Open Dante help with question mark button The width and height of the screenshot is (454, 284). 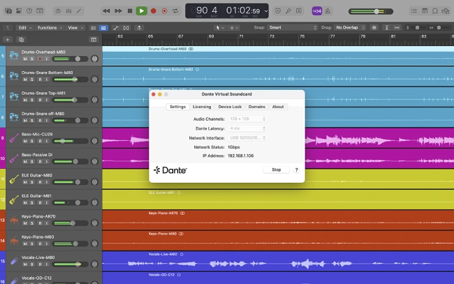(x=296, y=170)
